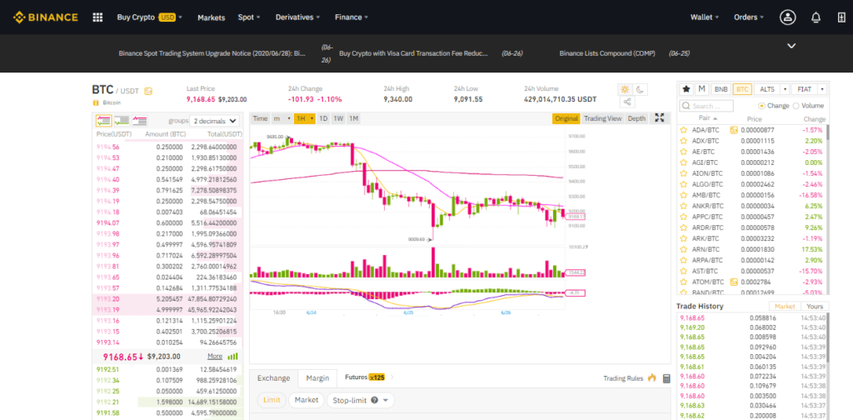
Task: Go to Markets page
Action: pyautogui.click(x=211, y=17)
